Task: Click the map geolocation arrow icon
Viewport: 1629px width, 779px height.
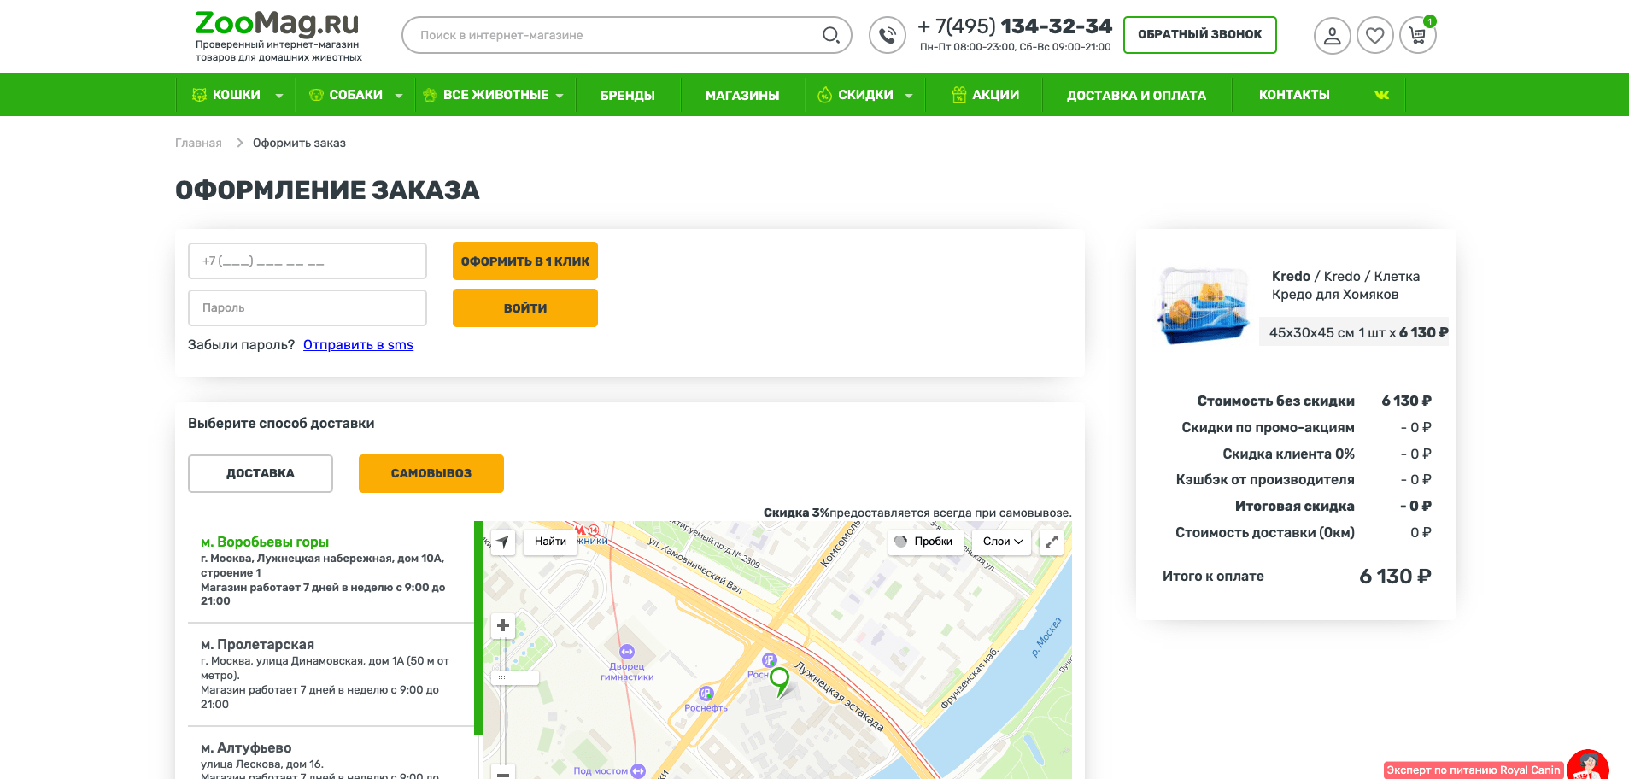Action: [503, 542]
